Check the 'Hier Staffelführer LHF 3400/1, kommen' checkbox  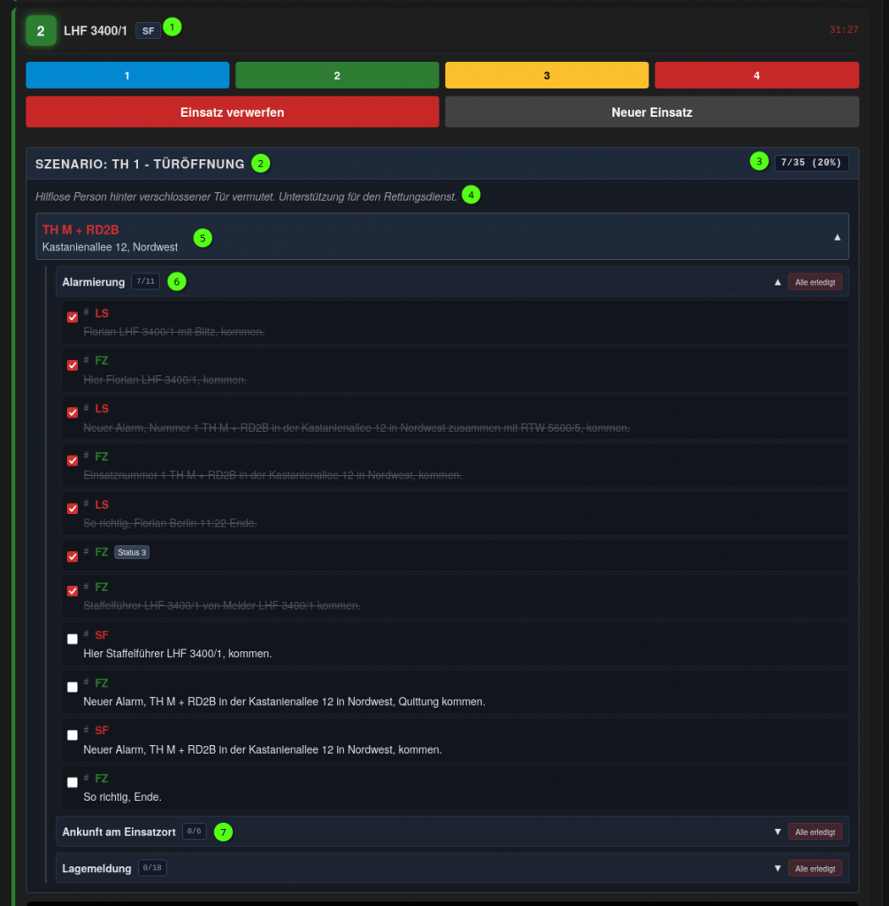73,640
